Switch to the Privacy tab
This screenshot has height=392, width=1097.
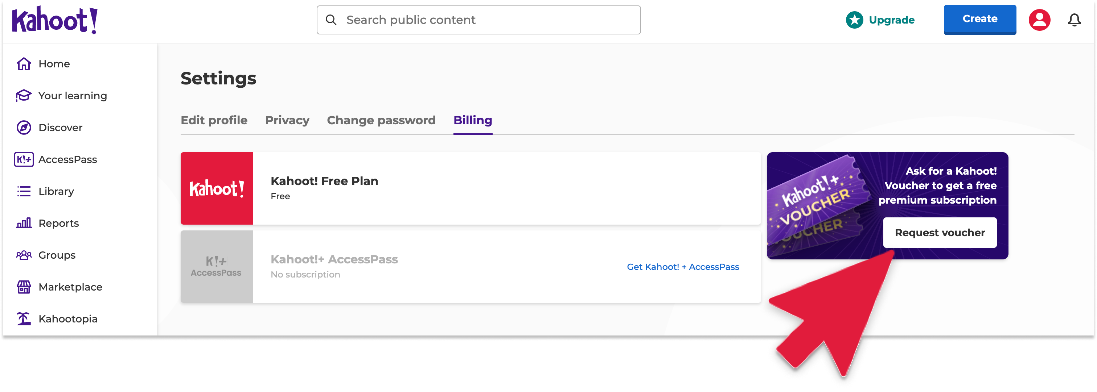pos(287,120)
